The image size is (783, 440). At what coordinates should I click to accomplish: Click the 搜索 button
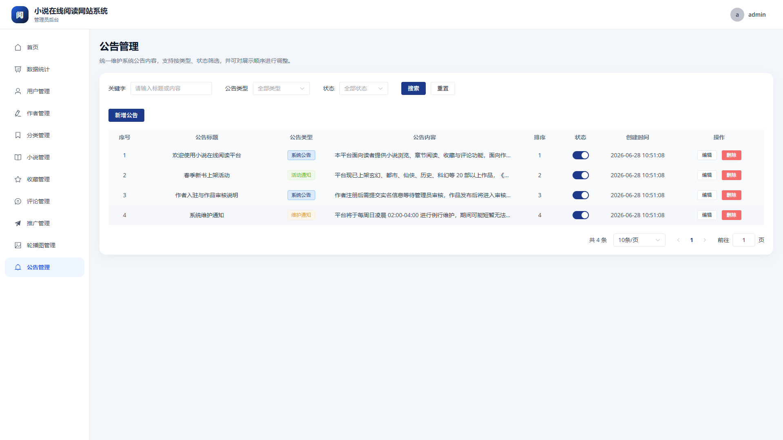coord(414,88)
